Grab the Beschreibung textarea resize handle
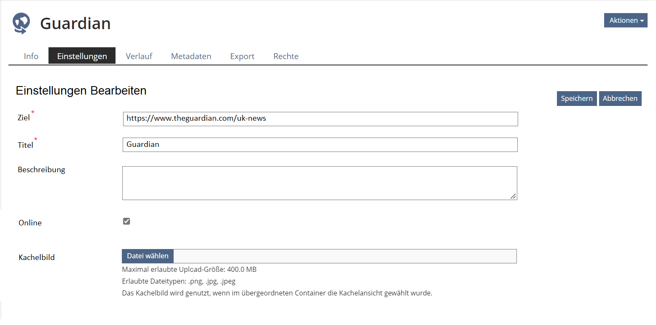656x325 pixels. pyautogui.click(x=513, y=196)
